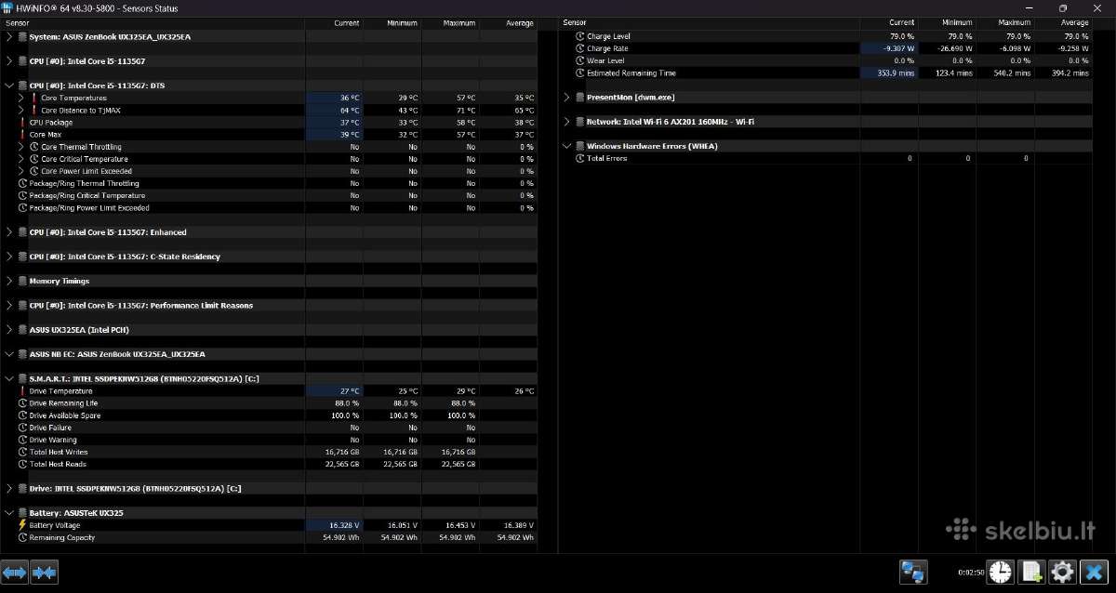Click the clock icon beside Charge Level
Screen dimensions: 1116x593
coord(580,36)
